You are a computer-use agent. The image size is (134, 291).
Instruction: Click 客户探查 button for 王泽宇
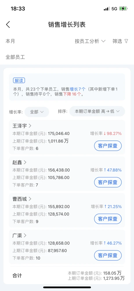click(108, 146)
